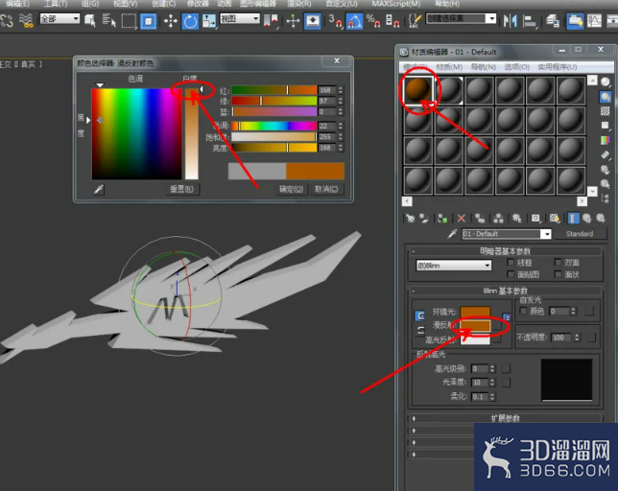
Task: Click the 取消(C) button in color selector
Action: point(326,189)
